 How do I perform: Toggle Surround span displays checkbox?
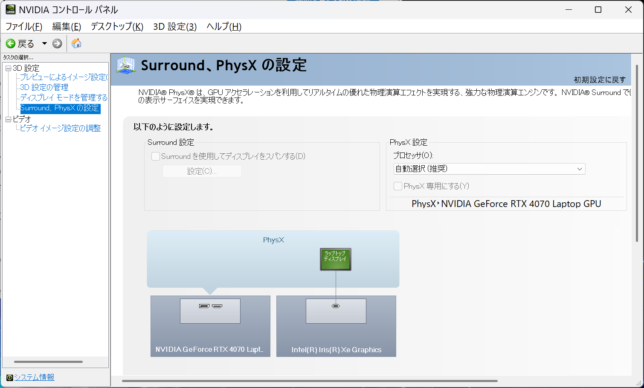pos(156,156)
